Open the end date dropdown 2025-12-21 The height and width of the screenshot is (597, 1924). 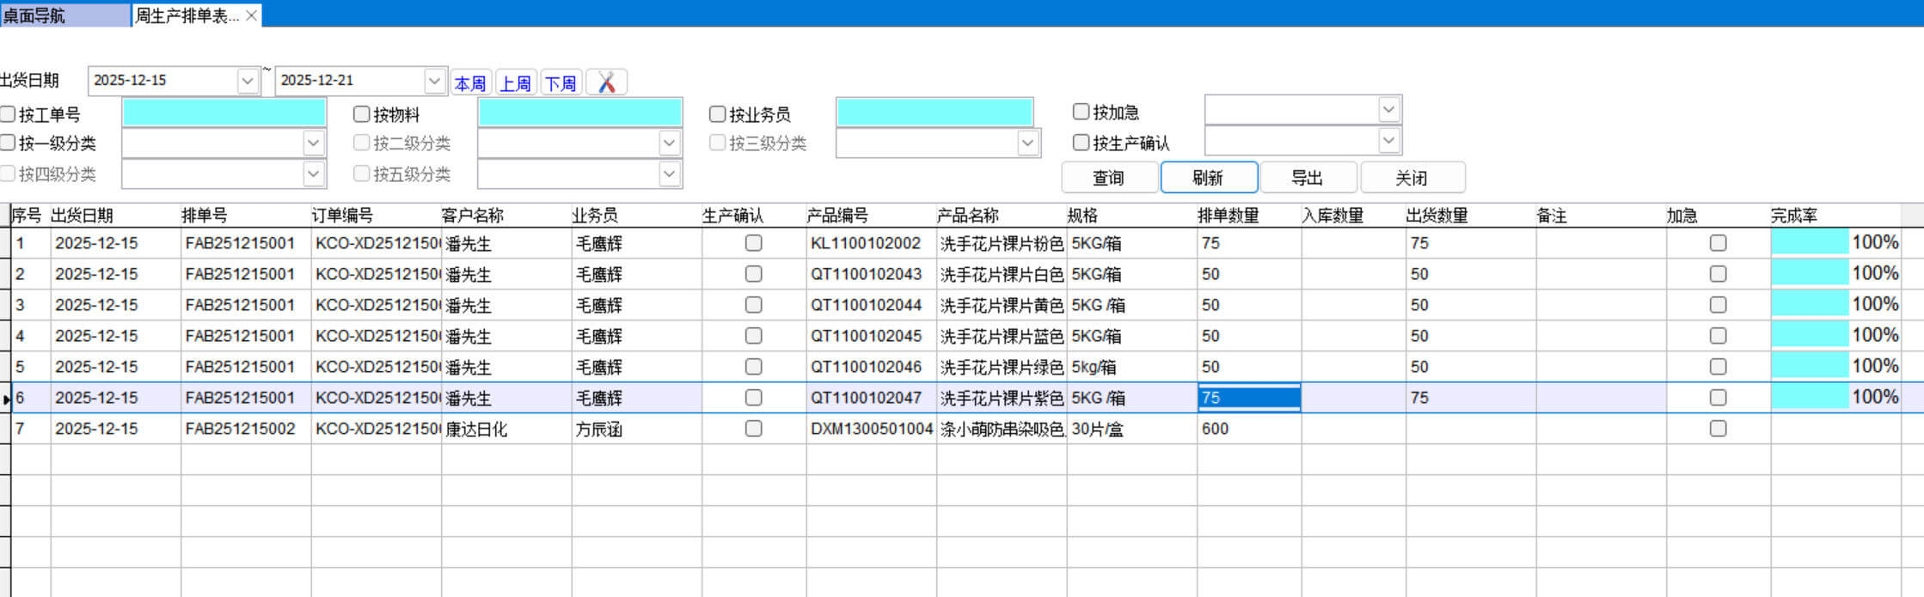coord(434,81)
